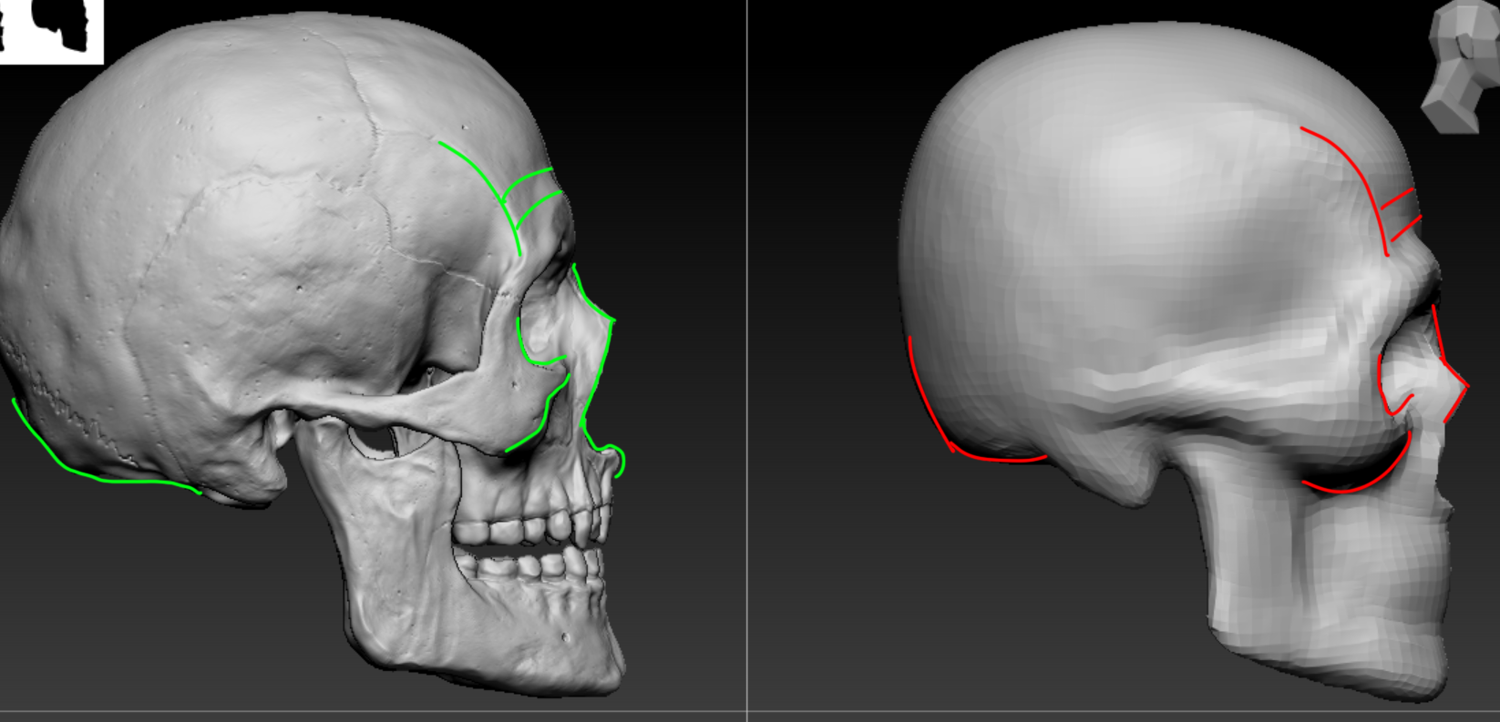Click the skull silhouette thumbnail preview
The width and height of the screenshot is (1500, 722).
click(x=51, y=31)
